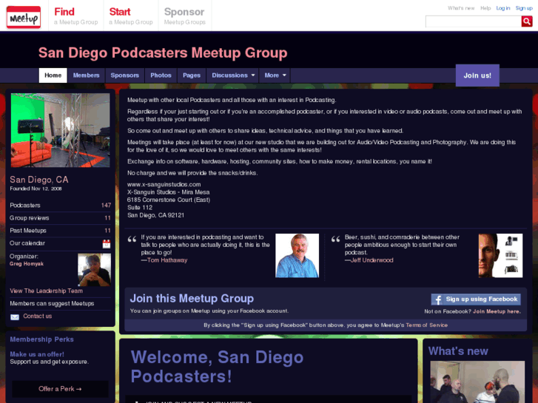This screenshot has width=538, height=403.
Task: Open the Log in link
Action: tap(502, 8)
